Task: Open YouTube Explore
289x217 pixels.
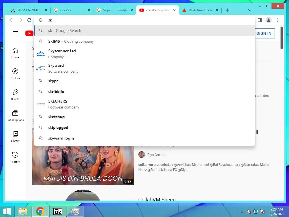Action: coord(15,74)
